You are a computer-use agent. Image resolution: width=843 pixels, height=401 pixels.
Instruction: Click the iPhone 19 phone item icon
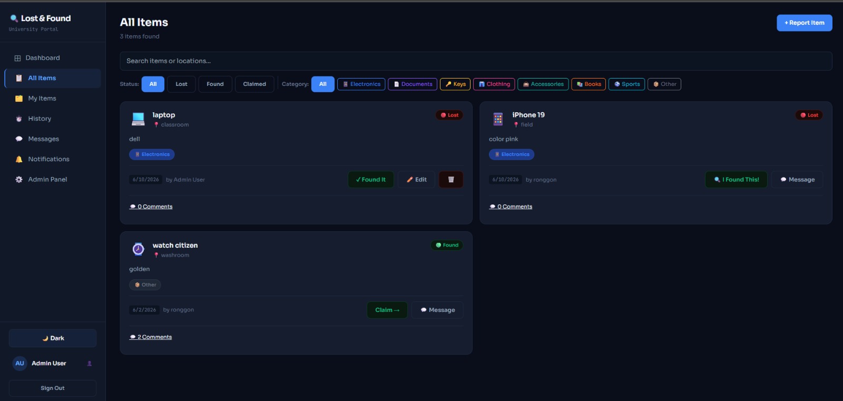[x=498, y=119]
